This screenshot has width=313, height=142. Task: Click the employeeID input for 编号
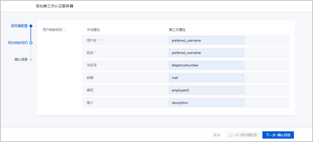tap(207, 90)
